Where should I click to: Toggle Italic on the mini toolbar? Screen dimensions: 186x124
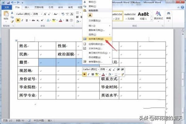(x=88, y=74)
